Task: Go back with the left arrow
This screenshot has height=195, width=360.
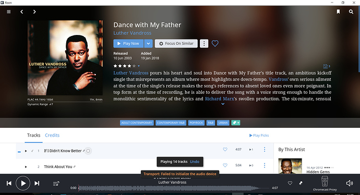Action: pos(21,11)
